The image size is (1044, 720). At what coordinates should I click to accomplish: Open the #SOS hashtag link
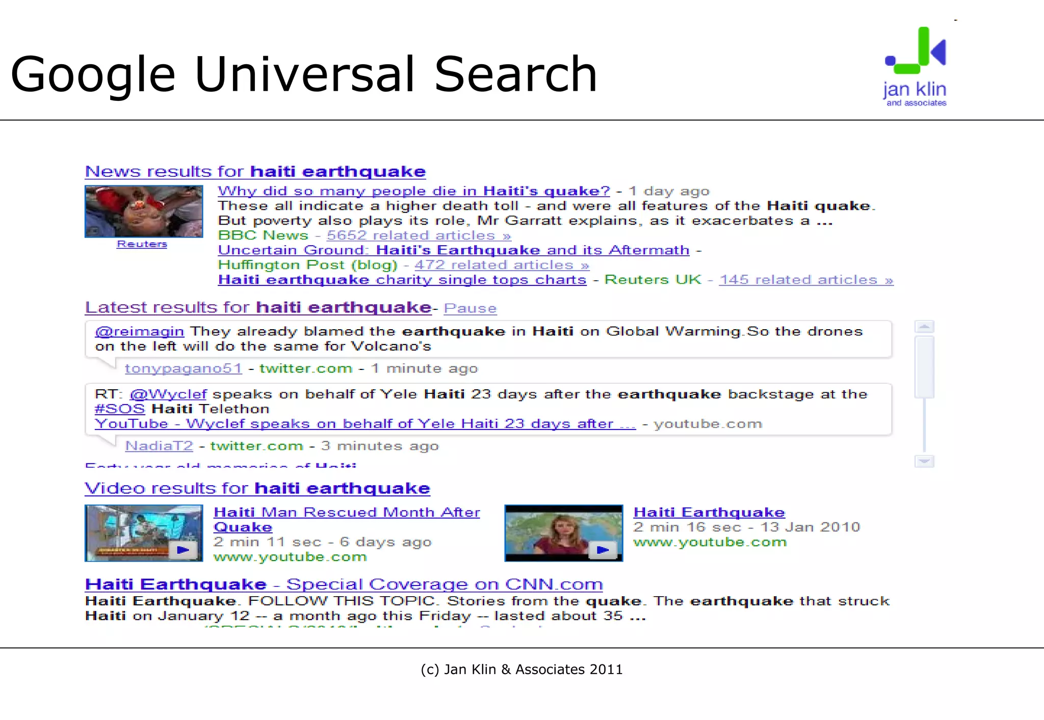(x=120, y=409)
